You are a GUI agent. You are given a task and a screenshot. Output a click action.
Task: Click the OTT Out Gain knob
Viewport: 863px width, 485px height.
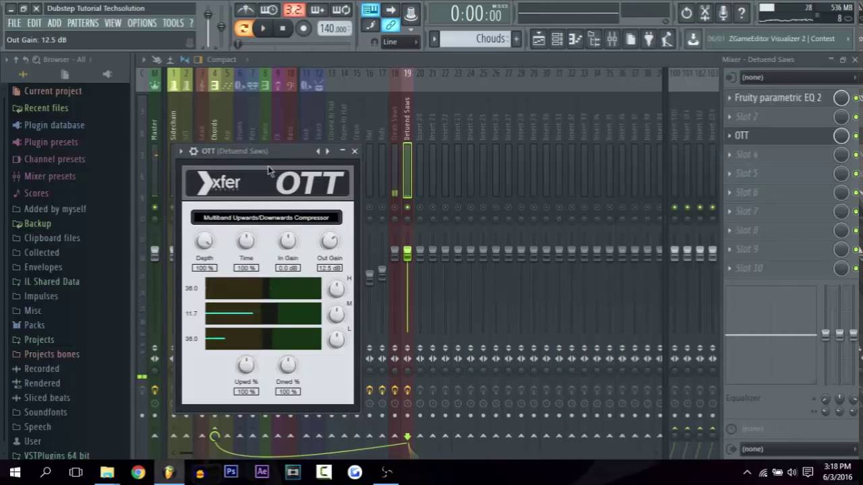(x=330, y=240)
